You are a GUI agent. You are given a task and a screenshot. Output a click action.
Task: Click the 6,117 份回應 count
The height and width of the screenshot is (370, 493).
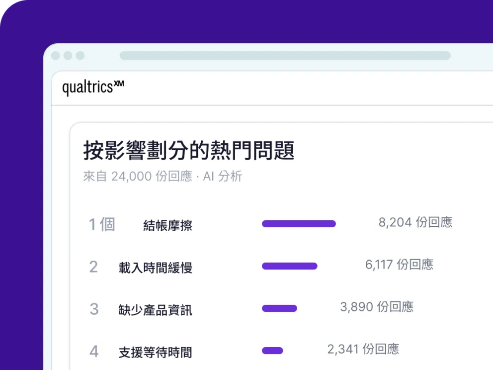coord(399,265)
